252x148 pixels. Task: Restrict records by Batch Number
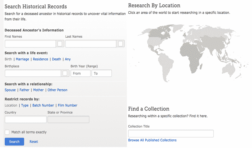coord(43,105)
